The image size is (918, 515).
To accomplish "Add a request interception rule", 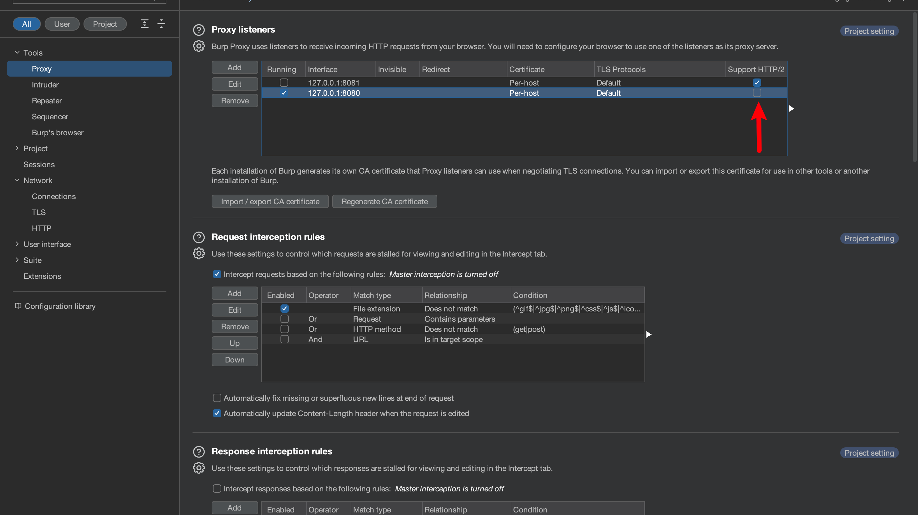I will (235, 294).
